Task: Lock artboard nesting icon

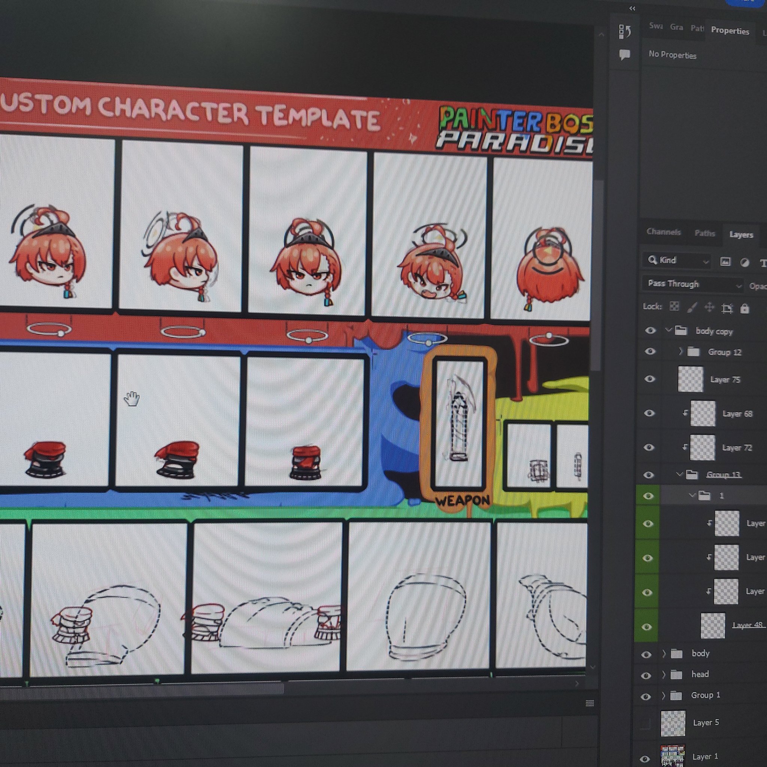Action: [x=727, y=308]
